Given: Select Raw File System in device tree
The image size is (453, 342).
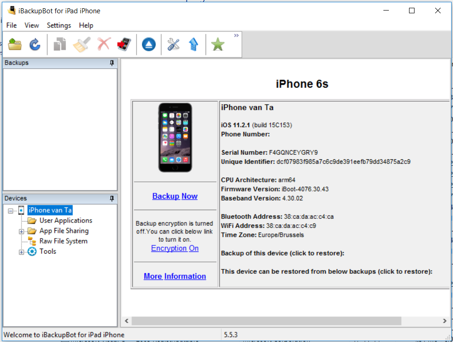Looking at the screenshot, I should tap(63, 241).
